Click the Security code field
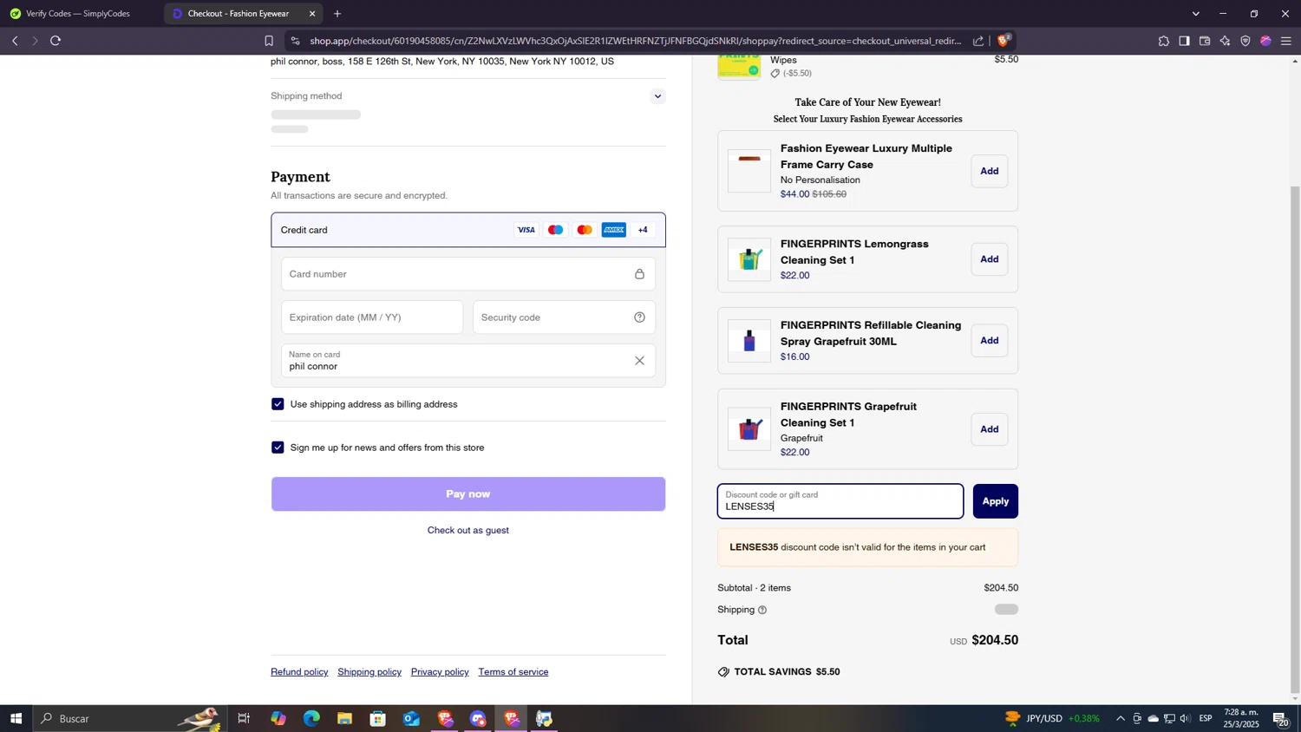 pos(564,317)
